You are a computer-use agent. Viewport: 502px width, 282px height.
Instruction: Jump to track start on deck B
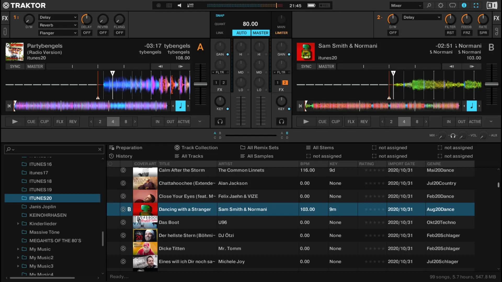[x=300, y=106]
